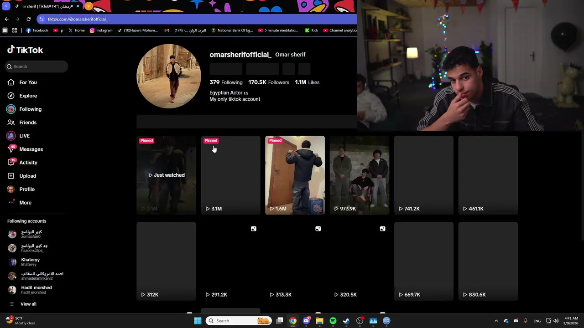The width and height of the screenshot is (584, 328).
Task: Open the just watched pinned video
Action: (166, 175)
